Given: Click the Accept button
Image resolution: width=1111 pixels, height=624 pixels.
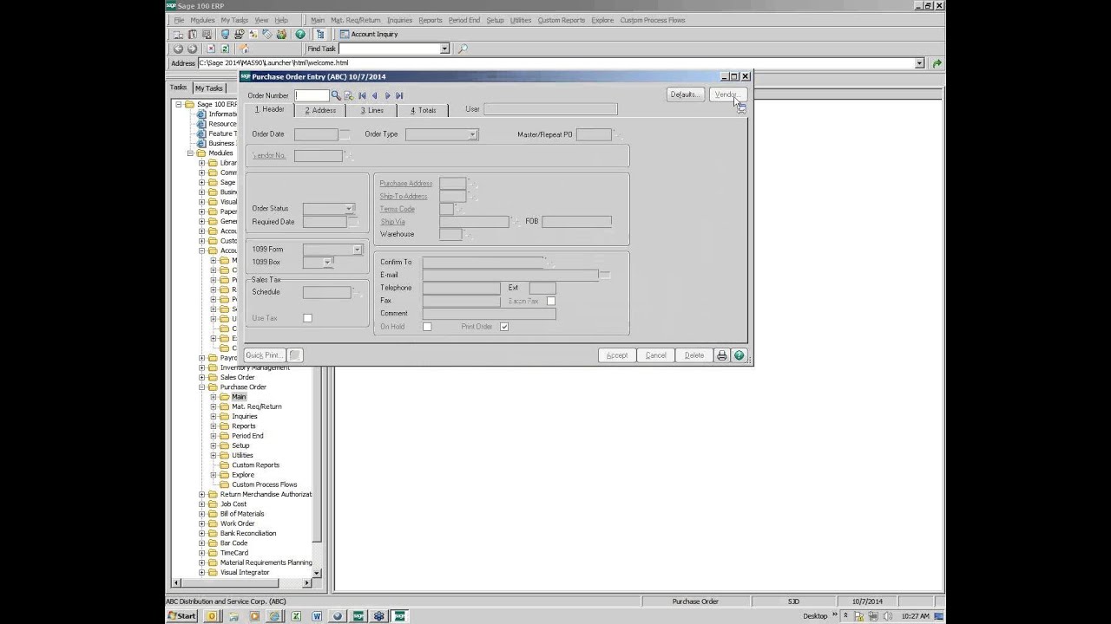Looking at the screenshot, I should click(x=617, y=355).
